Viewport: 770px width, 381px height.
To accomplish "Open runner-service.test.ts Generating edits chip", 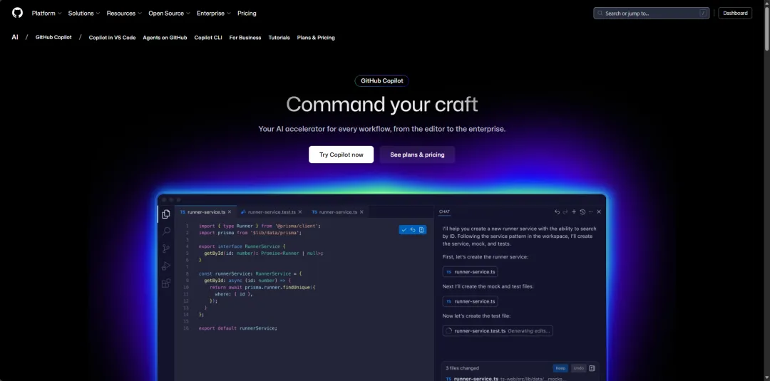I will [x=498, y=331].
